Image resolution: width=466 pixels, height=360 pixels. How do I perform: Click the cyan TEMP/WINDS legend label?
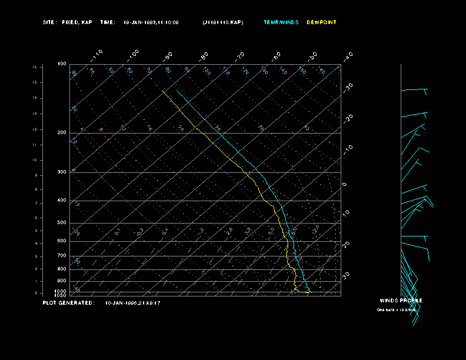(x=281, y=22)
